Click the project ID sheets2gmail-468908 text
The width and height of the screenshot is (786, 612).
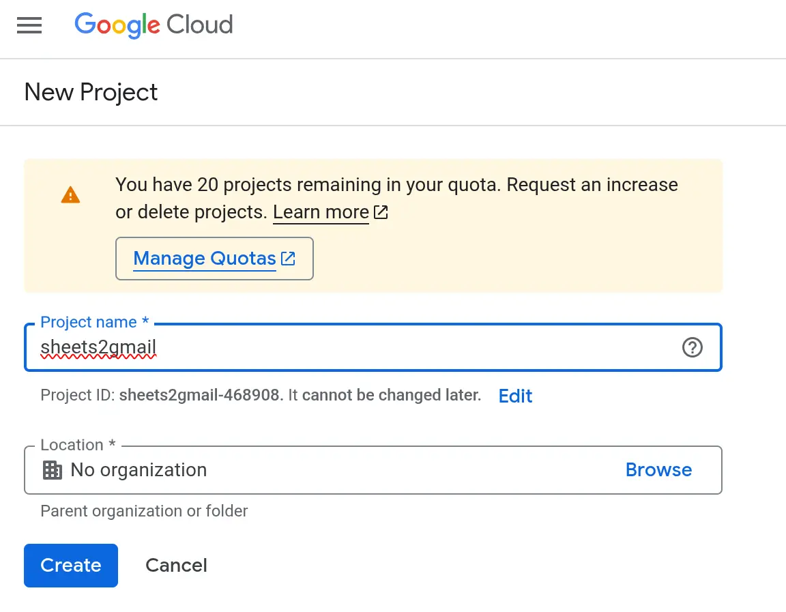pos(200,395)
